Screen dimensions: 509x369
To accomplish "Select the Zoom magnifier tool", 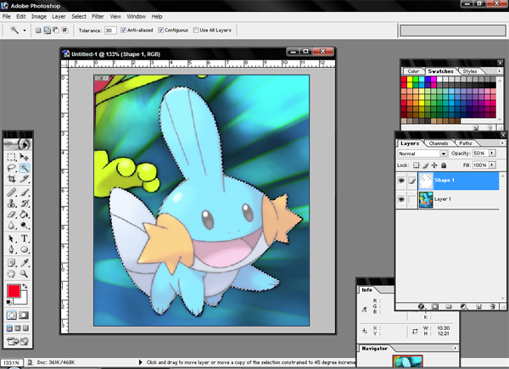I will point(25,274).
